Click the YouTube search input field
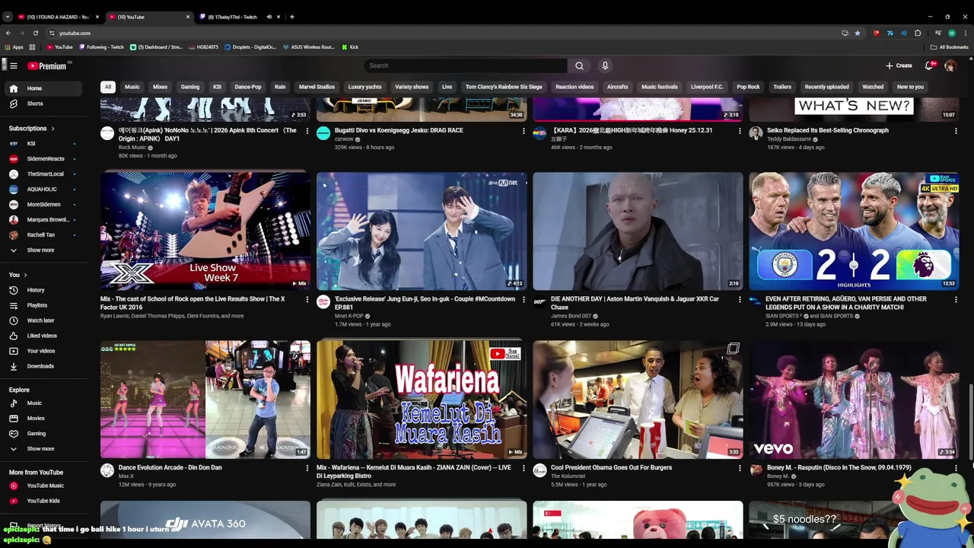 [466, 65]
